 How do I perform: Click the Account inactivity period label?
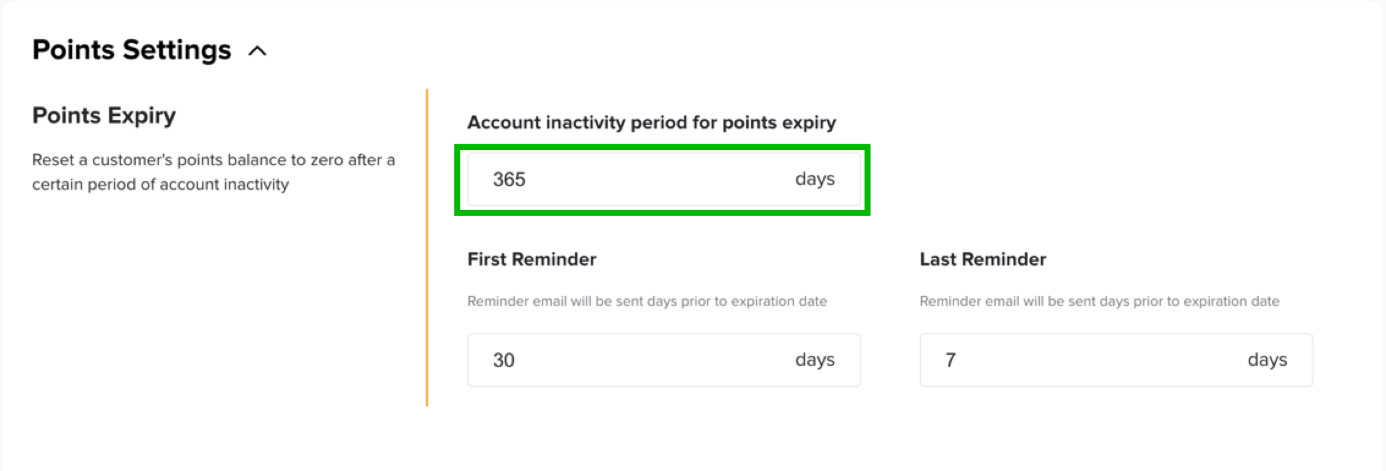[x=651, y=122]
